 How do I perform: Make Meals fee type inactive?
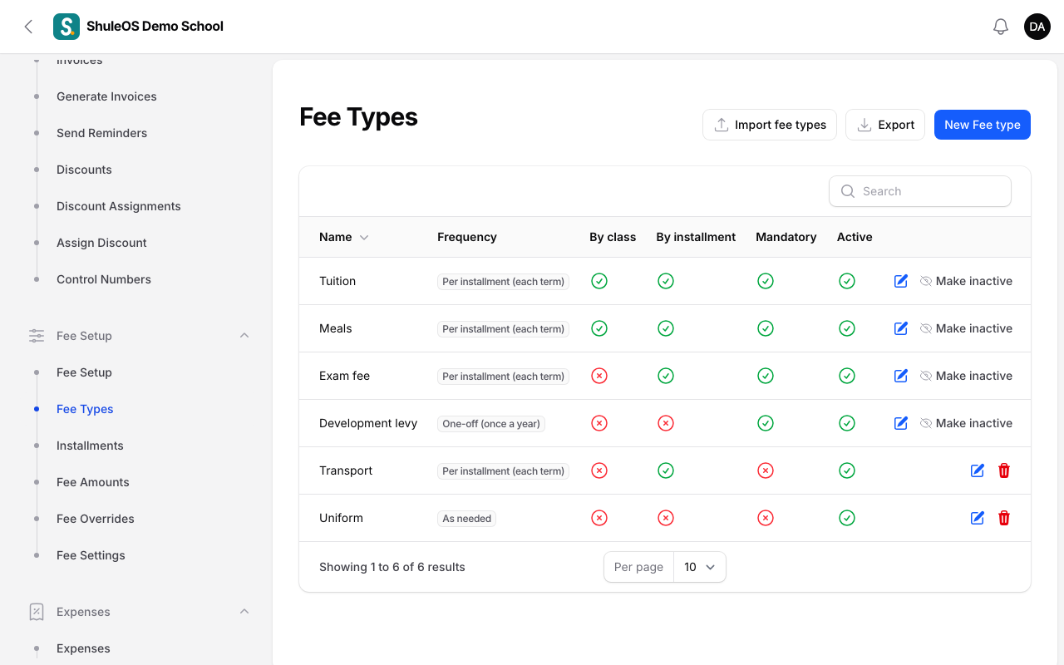coord(966,328)
